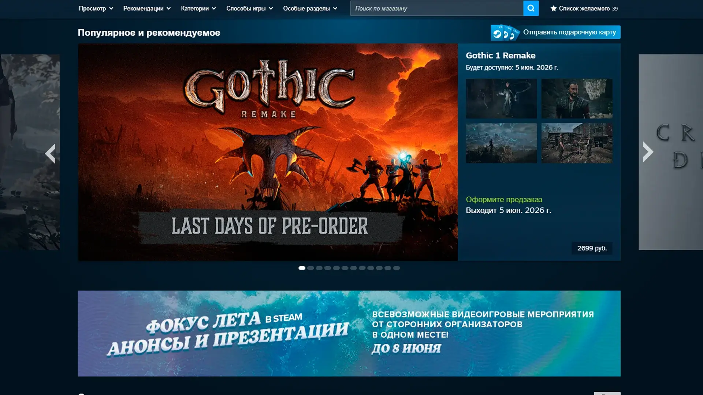Click the gift card icon
703x395 pixels.
tap(505, 33)
